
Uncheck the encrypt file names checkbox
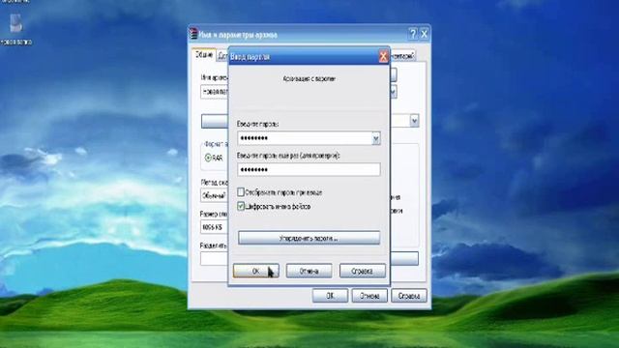241,206
